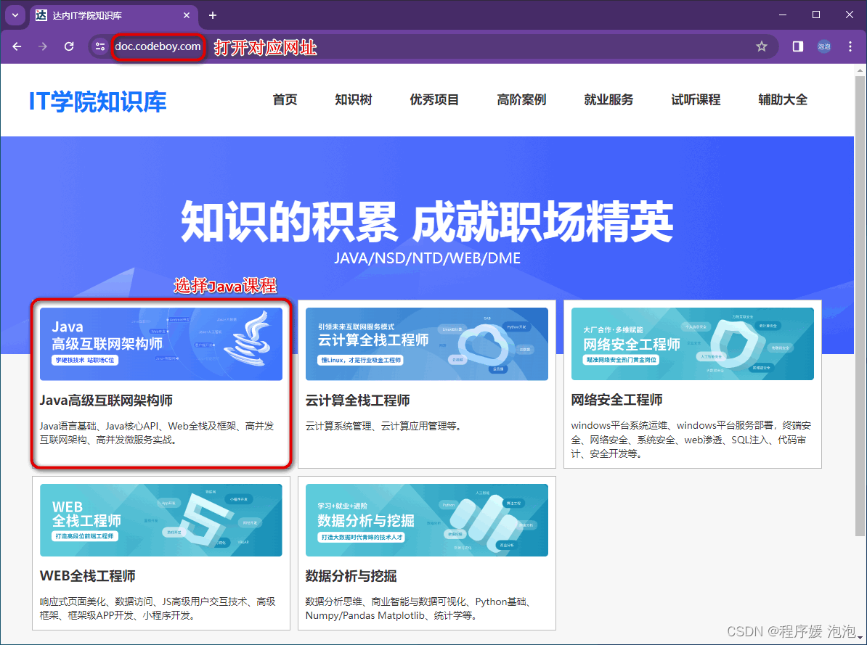
Task: Click the 泡泡 profile avatar icon
Action: point(823,46)
